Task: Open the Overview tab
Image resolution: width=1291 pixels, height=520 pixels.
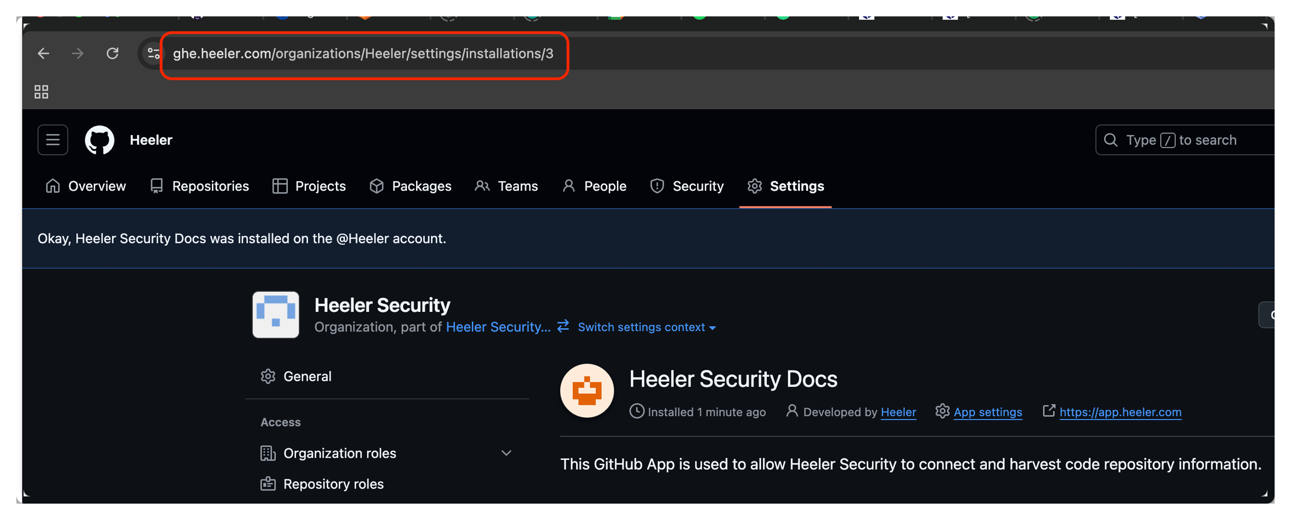Action: coord(86,186)
